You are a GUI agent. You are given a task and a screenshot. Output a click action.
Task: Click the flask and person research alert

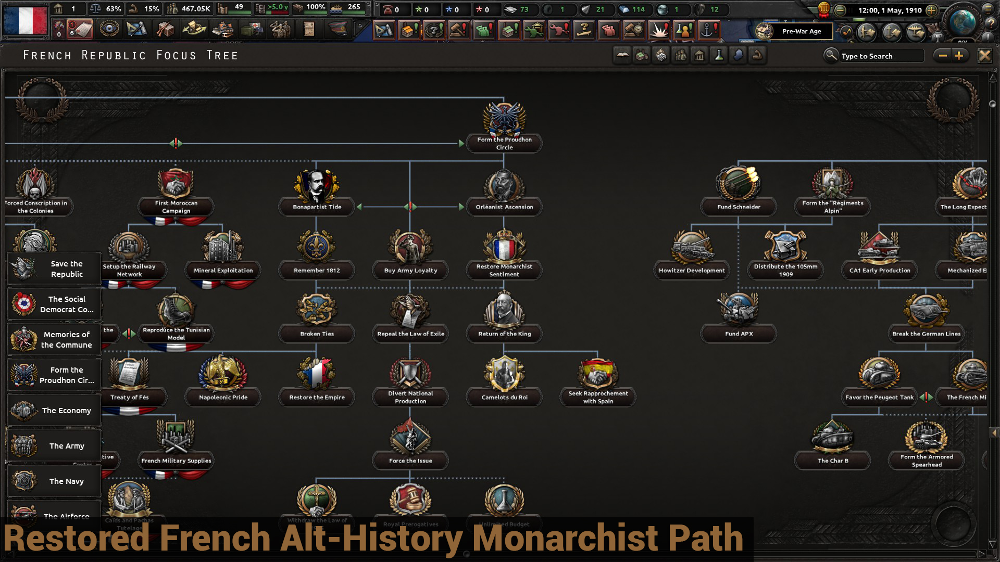[684, 30]
